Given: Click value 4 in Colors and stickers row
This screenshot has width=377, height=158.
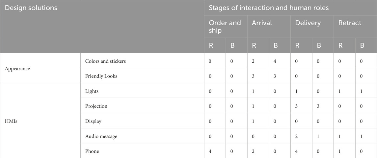Looking at the screenshot, I should pyautogui.click(x=276, y=61).
